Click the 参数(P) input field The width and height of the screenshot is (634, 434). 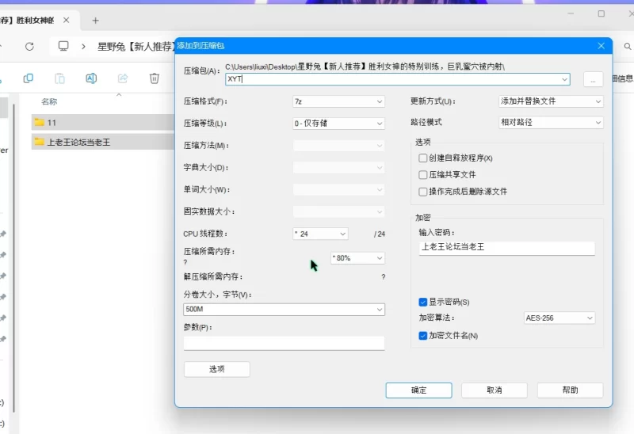[x=284, y=343]
